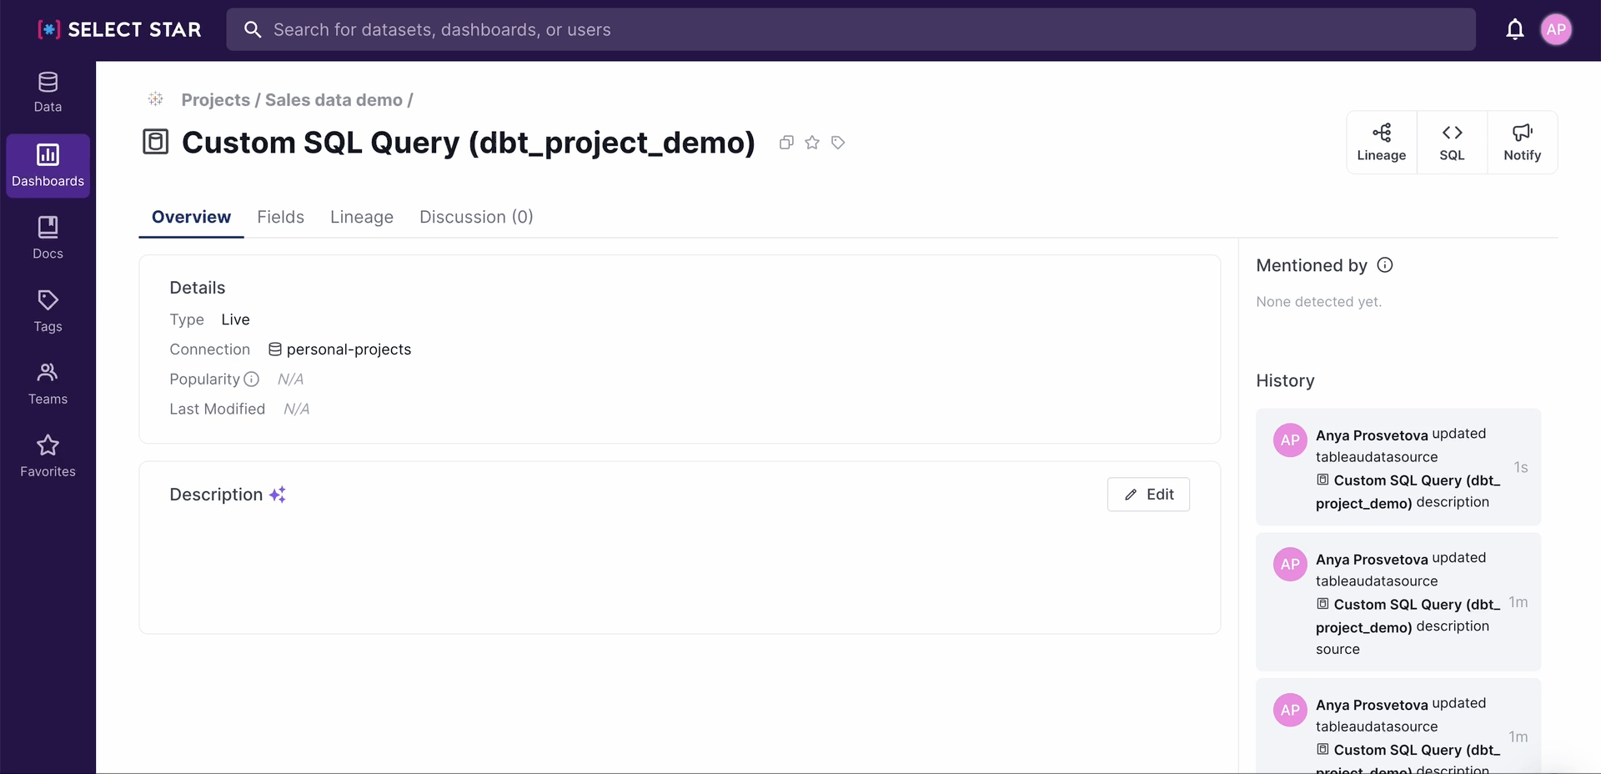Copy the title with copy icon

pos(785,143)
